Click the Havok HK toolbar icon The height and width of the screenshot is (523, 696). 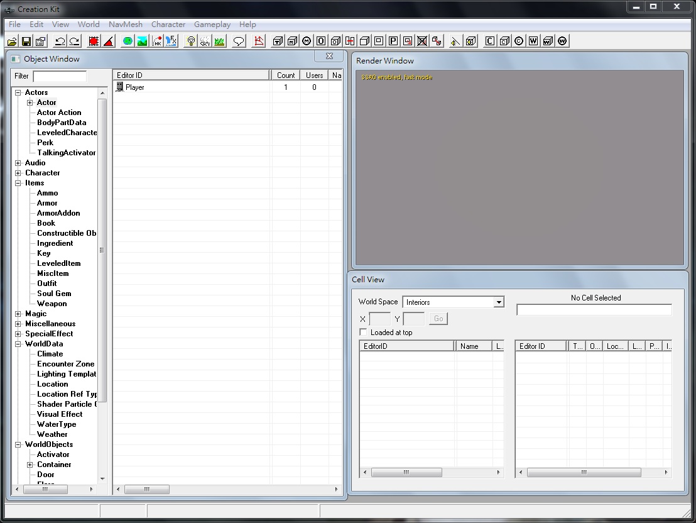(x=156, y=41)
